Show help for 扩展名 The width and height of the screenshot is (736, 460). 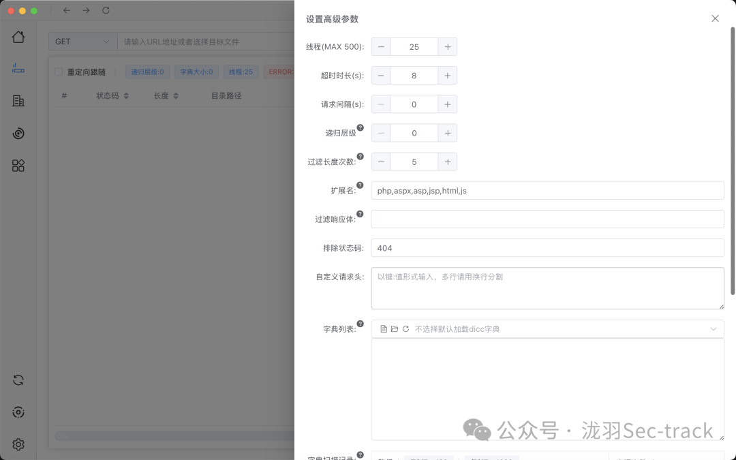point(360,185)
